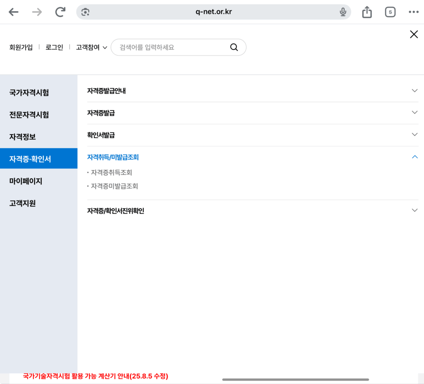The image size is (424, 384).
Task: Click the red calculator guidance notice link
Action: click(96, 376)
